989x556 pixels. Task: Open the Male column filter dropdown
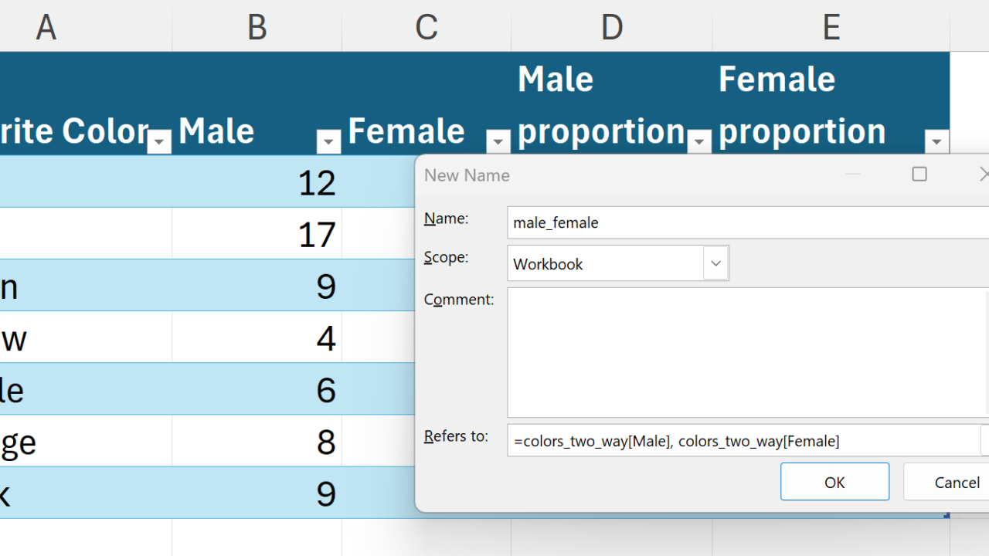[x=328, y=142]
